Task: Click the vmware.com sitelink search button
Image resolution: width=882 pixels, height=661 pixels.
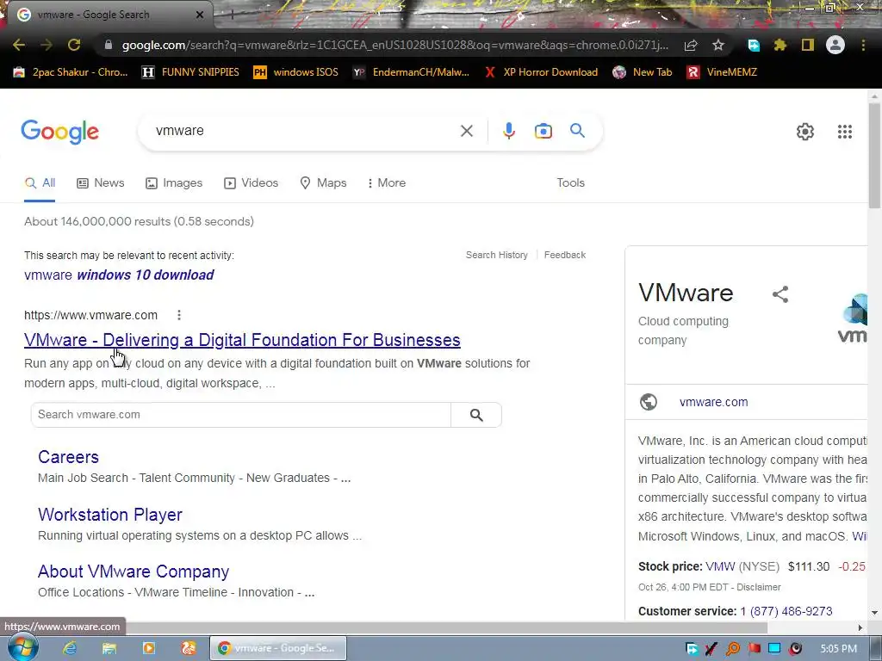Action: tap(476, 415)
